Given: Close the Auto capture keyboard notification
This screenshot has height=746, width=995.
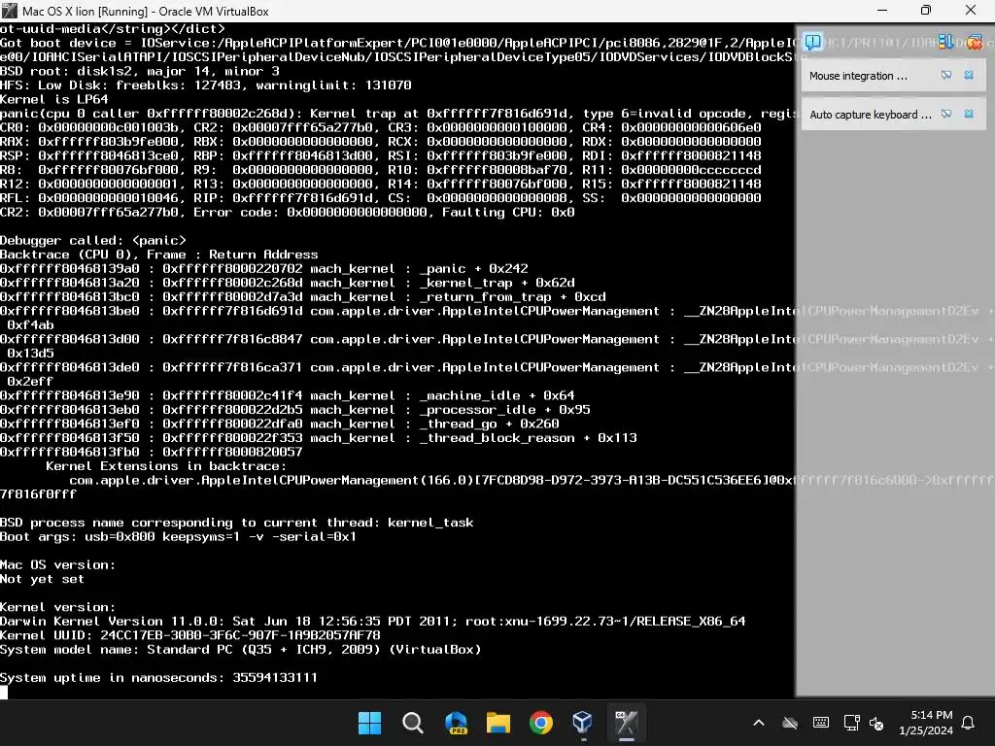Looking at the screenshot, I should pos(969,115).
